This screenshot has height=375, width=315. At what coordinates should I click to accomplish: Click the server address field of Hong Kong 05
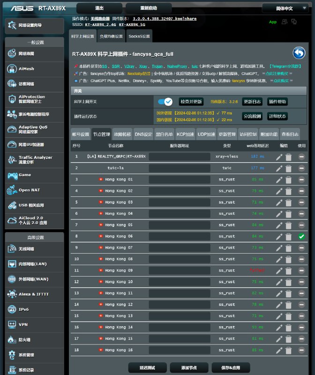pyautogui.click(x=180, y=225)
